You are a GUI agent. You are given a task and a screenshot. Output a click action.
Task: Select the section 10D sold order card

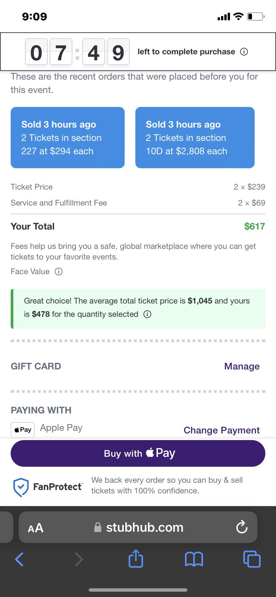[195, 138]
